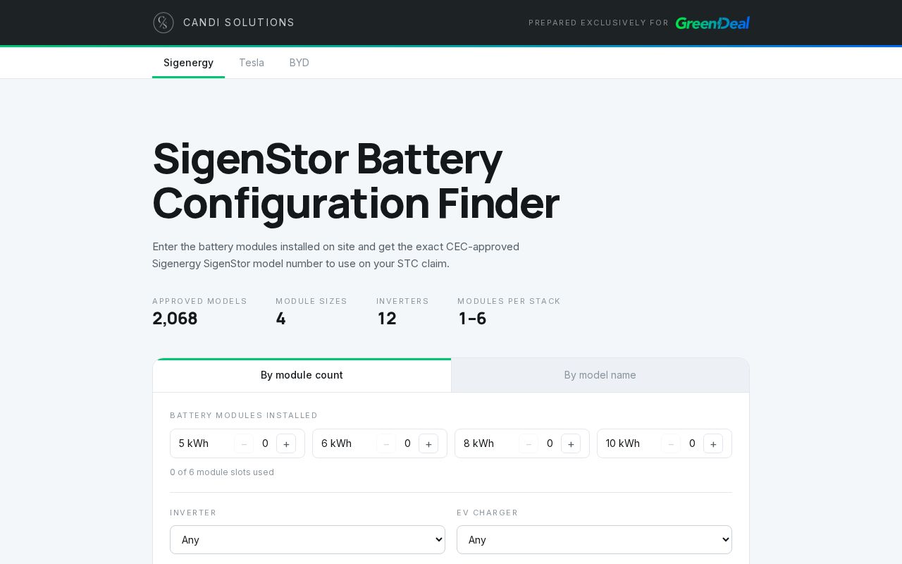
Task: Click the CANDI SOLUTIONS brand name
Action: pyautogui.click(x=239, y=23)
